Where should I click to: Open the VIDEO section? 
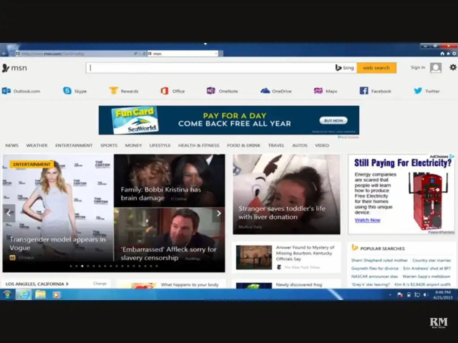pyautogui.click(x=322, y=145)
